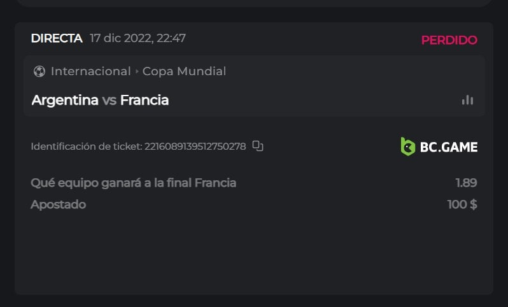Select the Francia team name
Screen dimensions: 508x307
pos(145,100)
